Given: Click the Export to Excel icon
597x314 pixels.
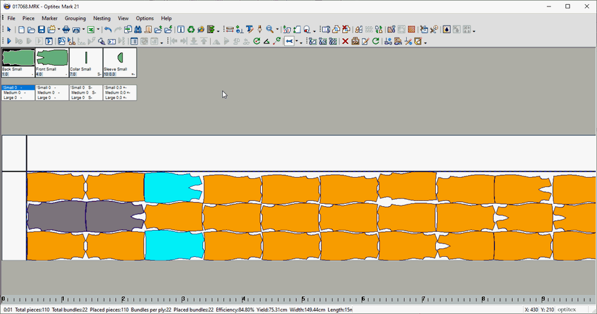Looking at the screenshot, I should pos(91,29).
